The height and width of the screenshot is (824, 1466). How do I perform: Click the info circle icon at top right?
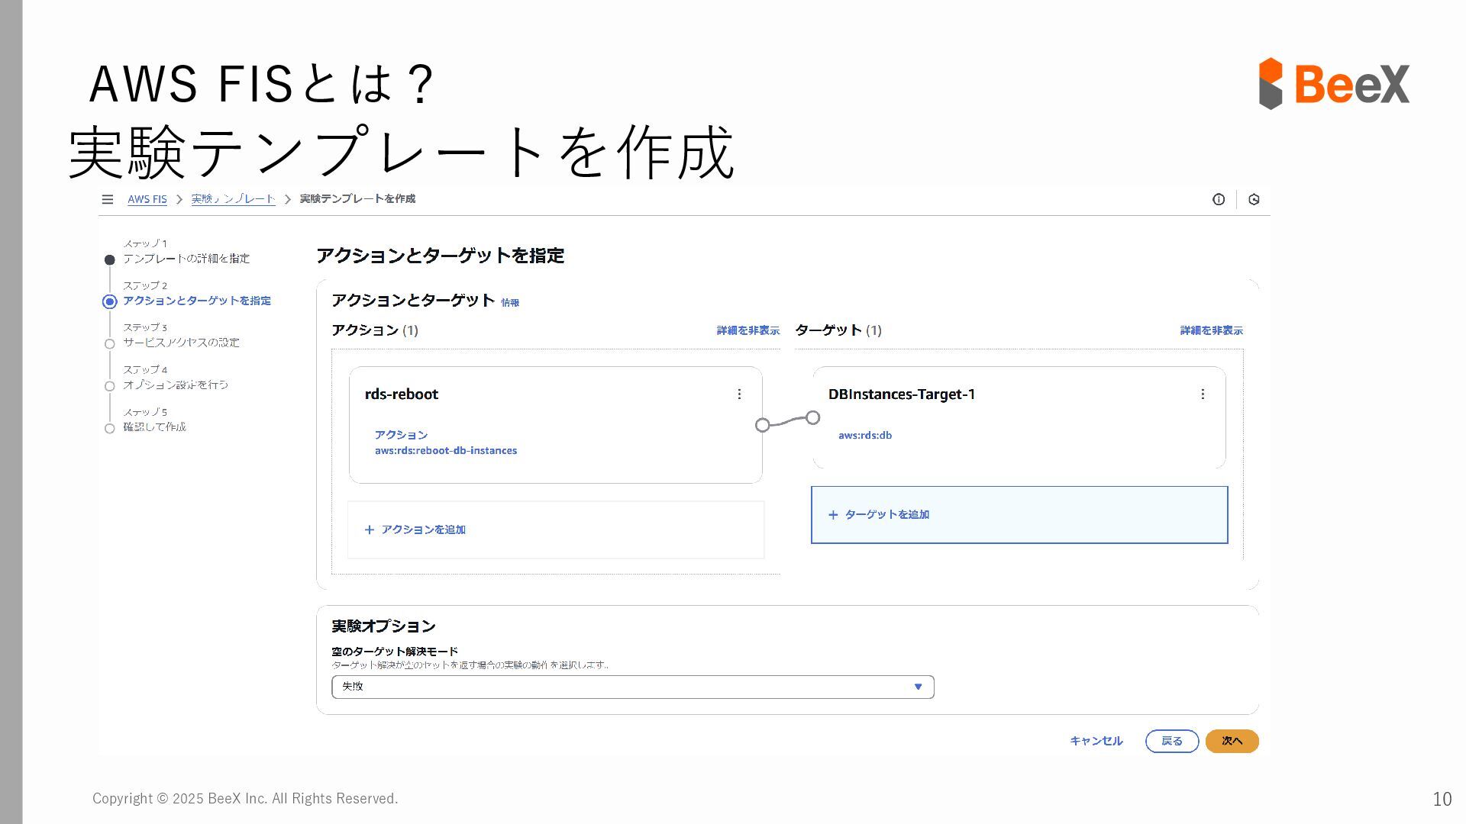pyautogui.click(x=1219, y=199)
